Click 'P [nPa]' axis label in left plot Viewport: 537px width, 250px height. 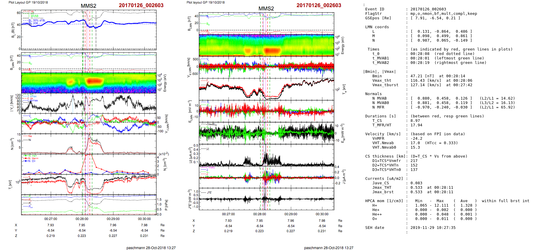[x=166, y=205]
